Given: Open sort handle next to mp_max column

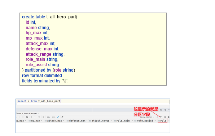Looking at the screenshot, I should click(x=42, y=121).
